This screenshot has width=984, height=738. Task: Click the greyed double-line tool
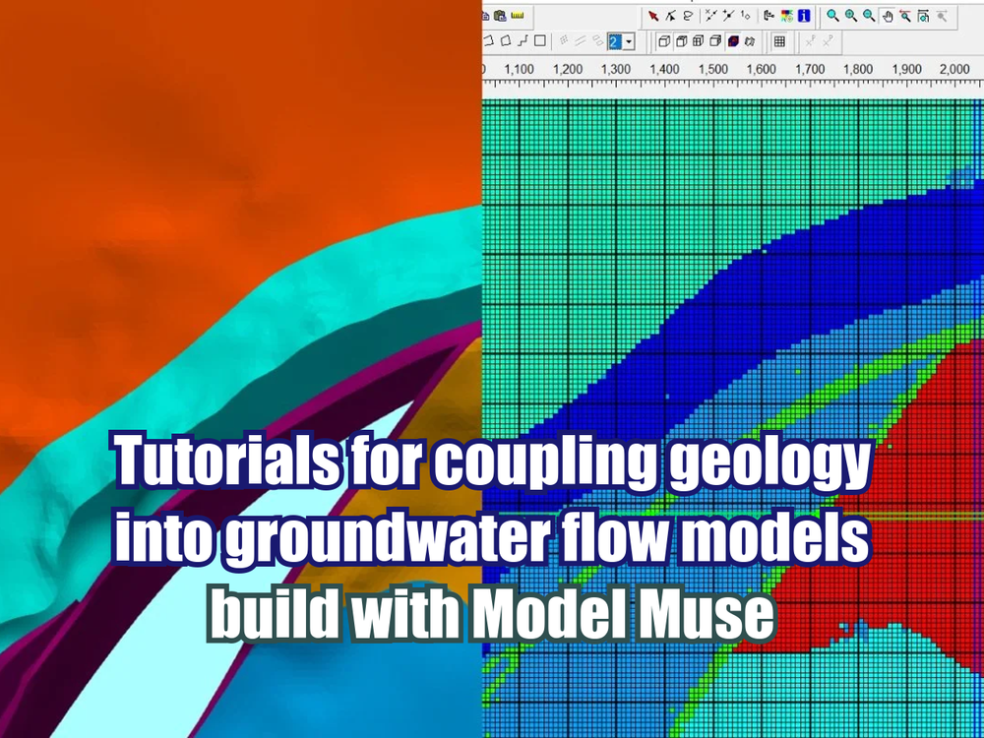click(581, 41)
